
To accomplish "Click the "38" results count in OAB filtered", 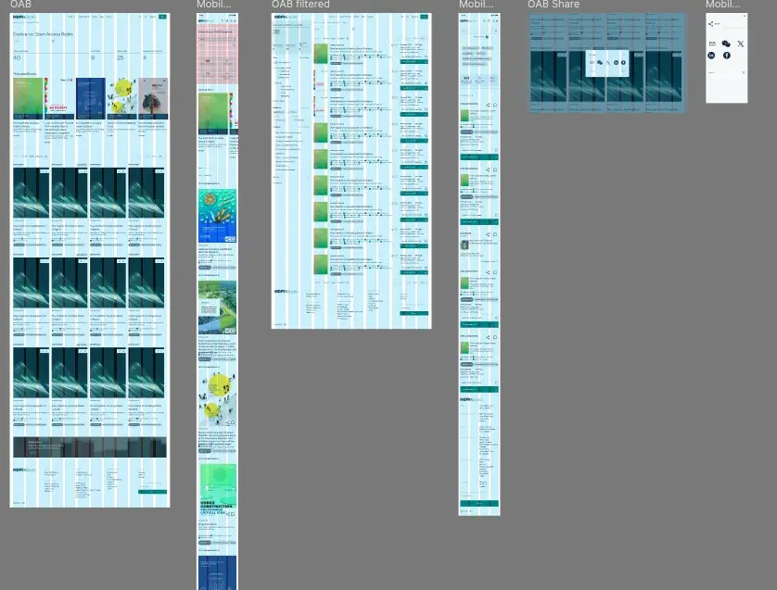I will click(x=276, y=31).
